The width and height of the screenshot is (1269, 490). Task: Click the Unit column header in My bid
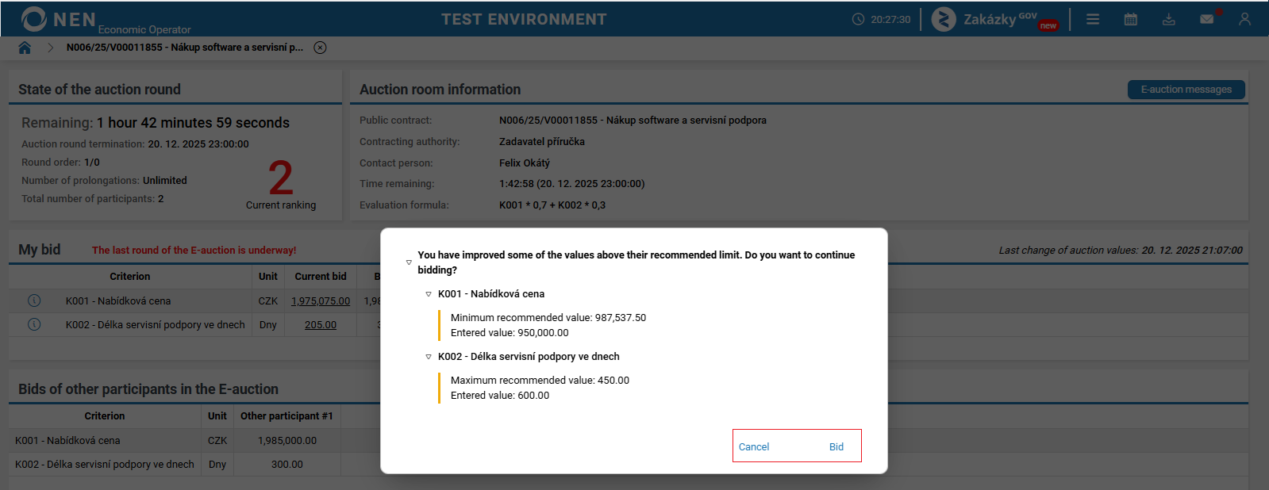[268, 277]
